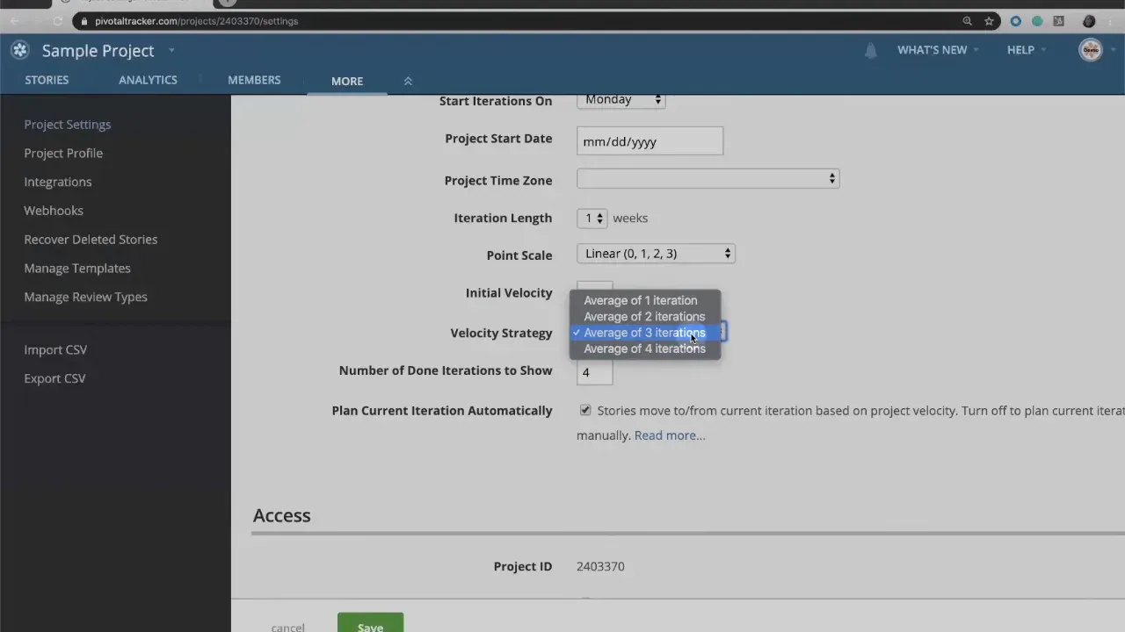Collapse the navigation bar with the double-chevron icon
This screenshot has height=632, width=1125.
click(x=408, y=80)
